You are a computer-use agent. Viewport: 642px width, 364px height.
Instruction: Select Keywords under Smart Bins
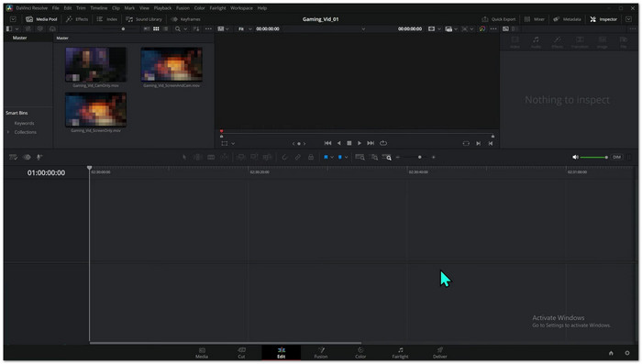tap(24, 123)
